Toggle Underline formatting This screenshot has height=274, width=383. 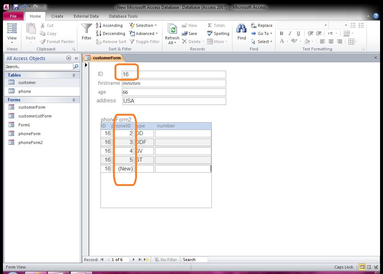(x=298, y=34)
